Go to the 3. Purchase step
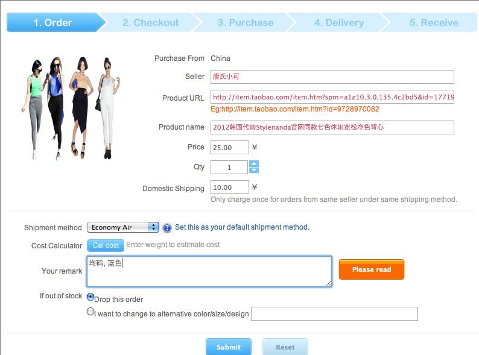The height and width of the screenshot is (355, 479). click(x=246, y=22)
